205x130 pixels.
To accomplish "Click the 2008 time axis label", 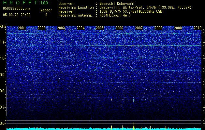I will 158,28.
